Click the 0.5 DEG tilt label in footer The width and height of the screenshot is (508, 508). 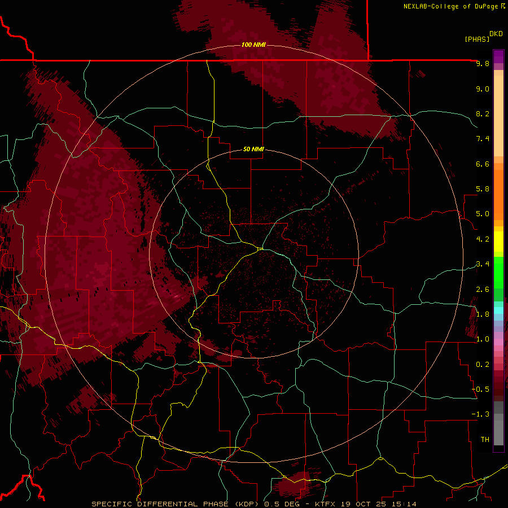coord(283,504)
